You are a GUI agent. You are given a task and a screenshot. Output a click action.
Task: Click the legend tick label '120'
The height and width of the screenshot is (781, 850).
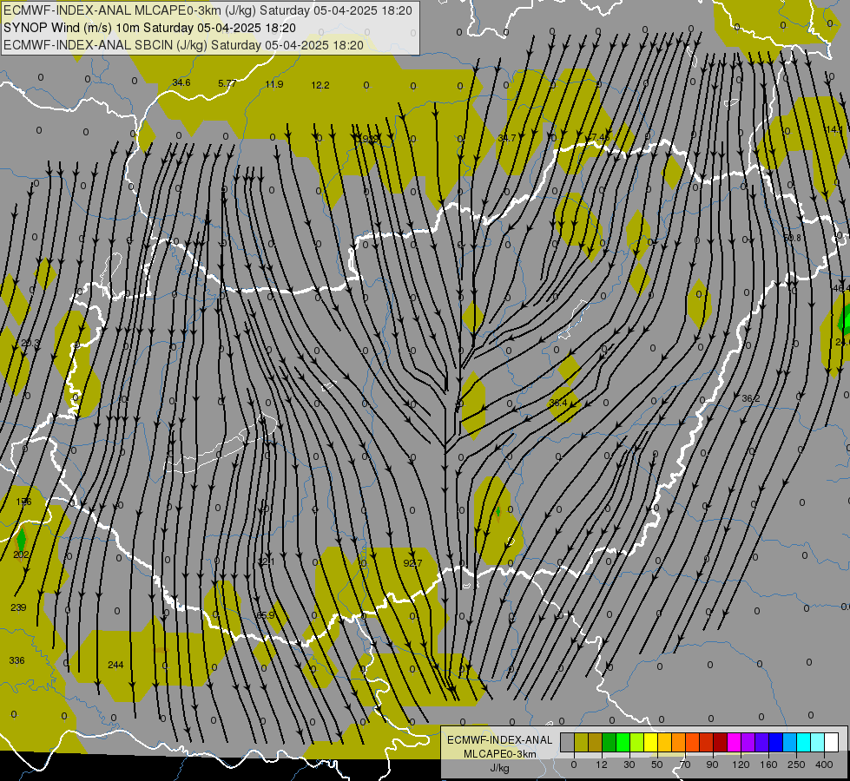(741, 765)
